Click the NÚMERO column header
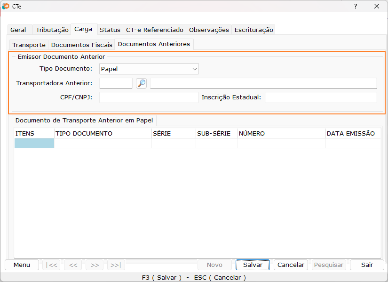 (x=282, y=133)
